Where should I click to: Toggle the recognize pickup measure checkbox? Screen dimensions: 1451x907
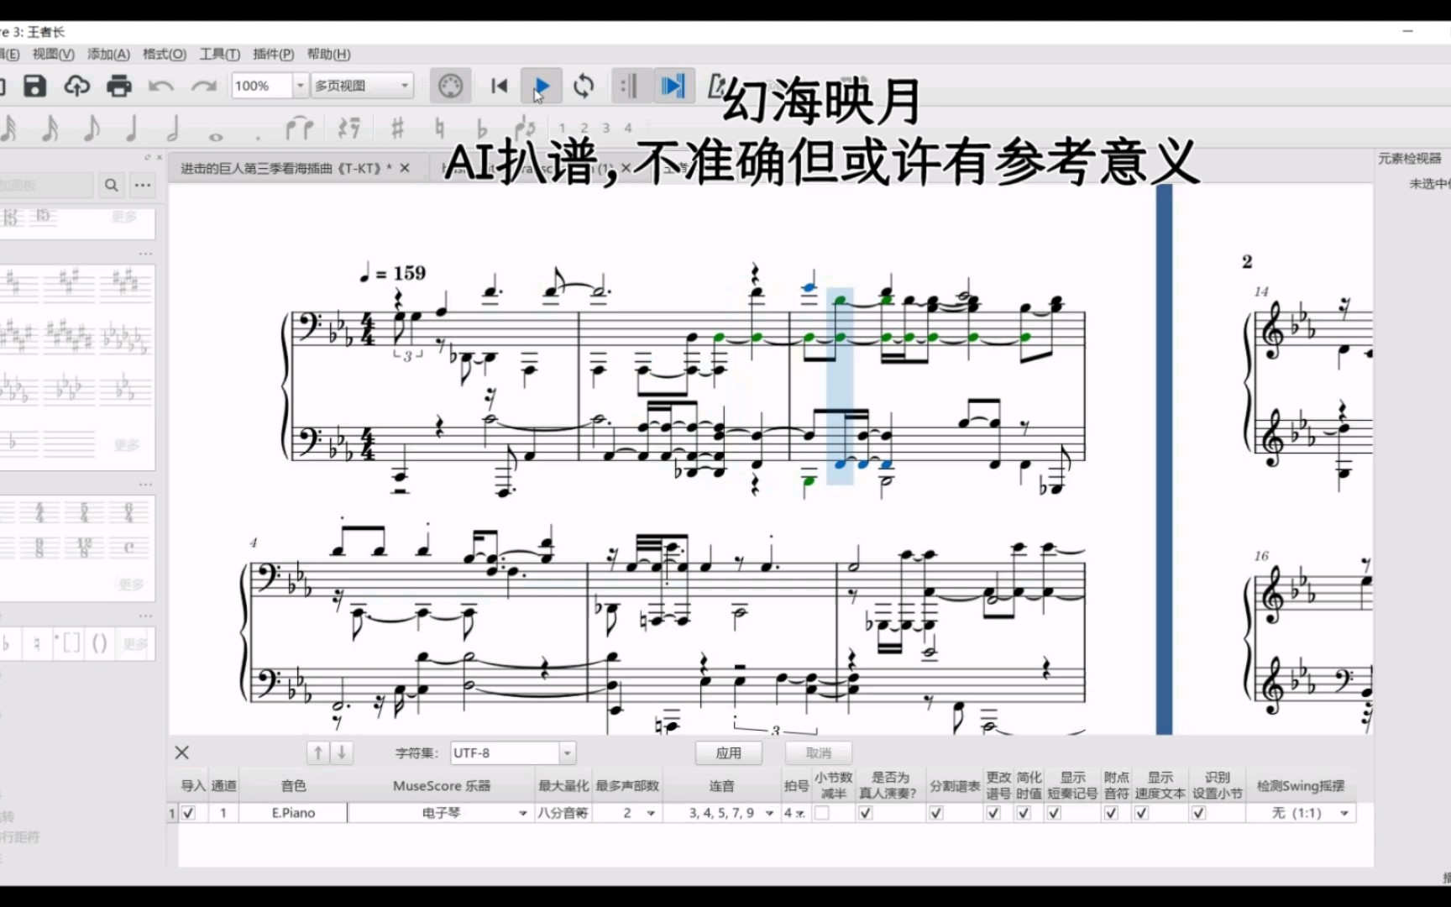coord(1198,813)
